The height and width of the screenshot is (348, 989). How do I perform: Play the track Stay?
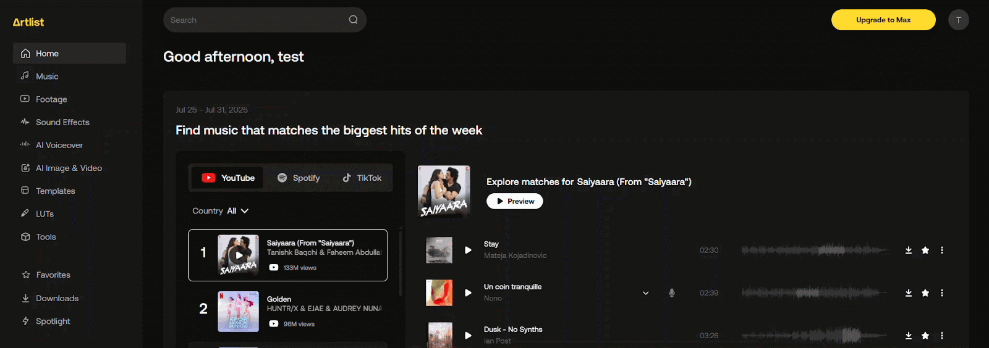[468, 250]
